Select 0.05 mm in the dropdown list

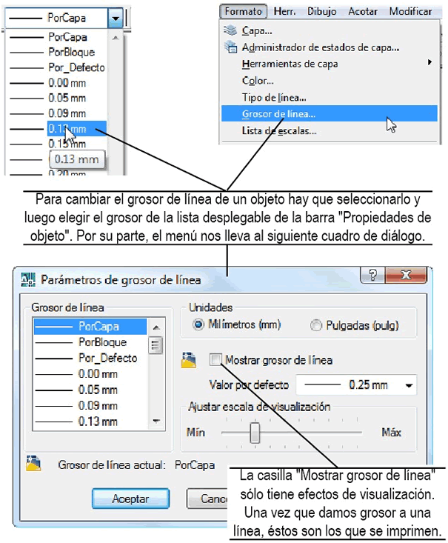58,98
